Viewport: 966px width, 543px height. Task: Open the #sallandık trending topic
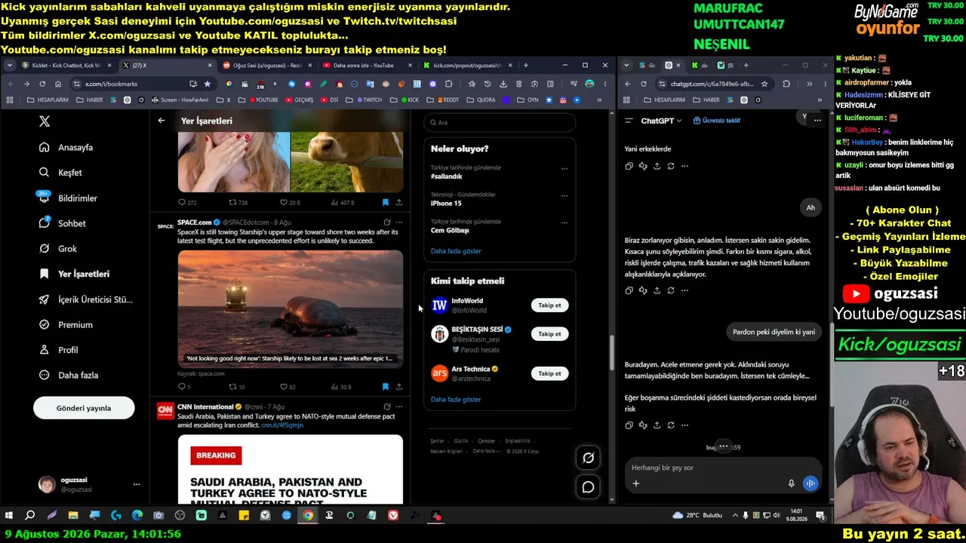coord(447,176)
